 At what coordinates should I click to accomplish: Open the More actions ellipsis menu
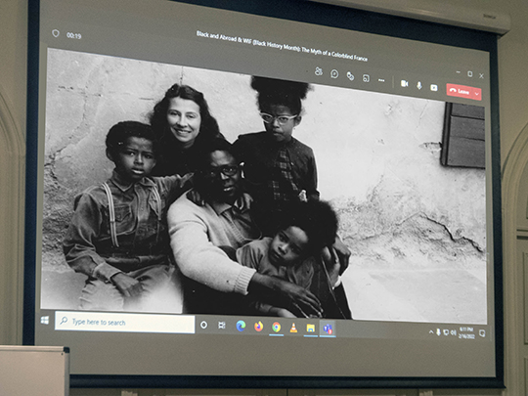click(x=381, y=80)
